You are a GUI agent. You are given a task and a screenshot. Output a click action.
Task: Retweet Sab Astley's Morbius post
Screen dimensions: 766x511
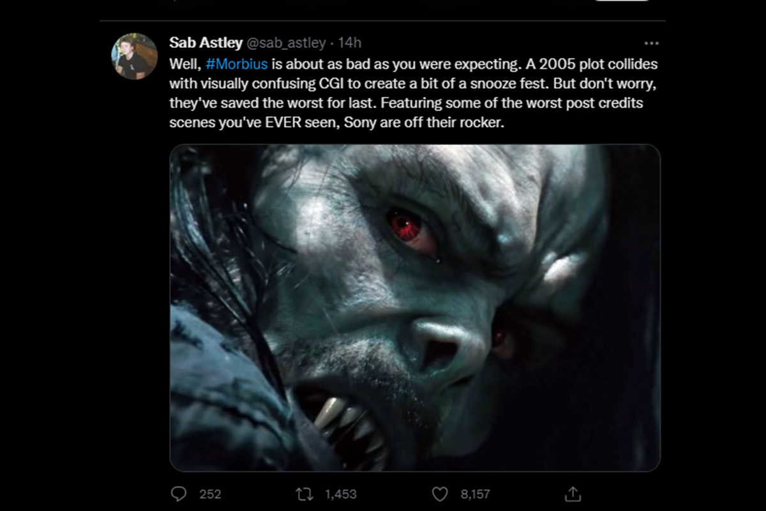(305, 494)
